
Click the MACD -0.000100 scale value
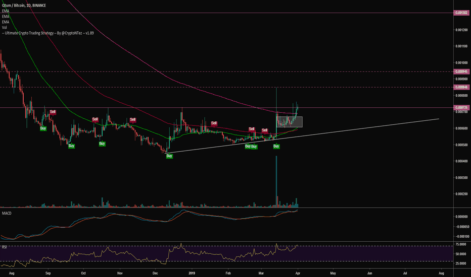pos(461,237)
